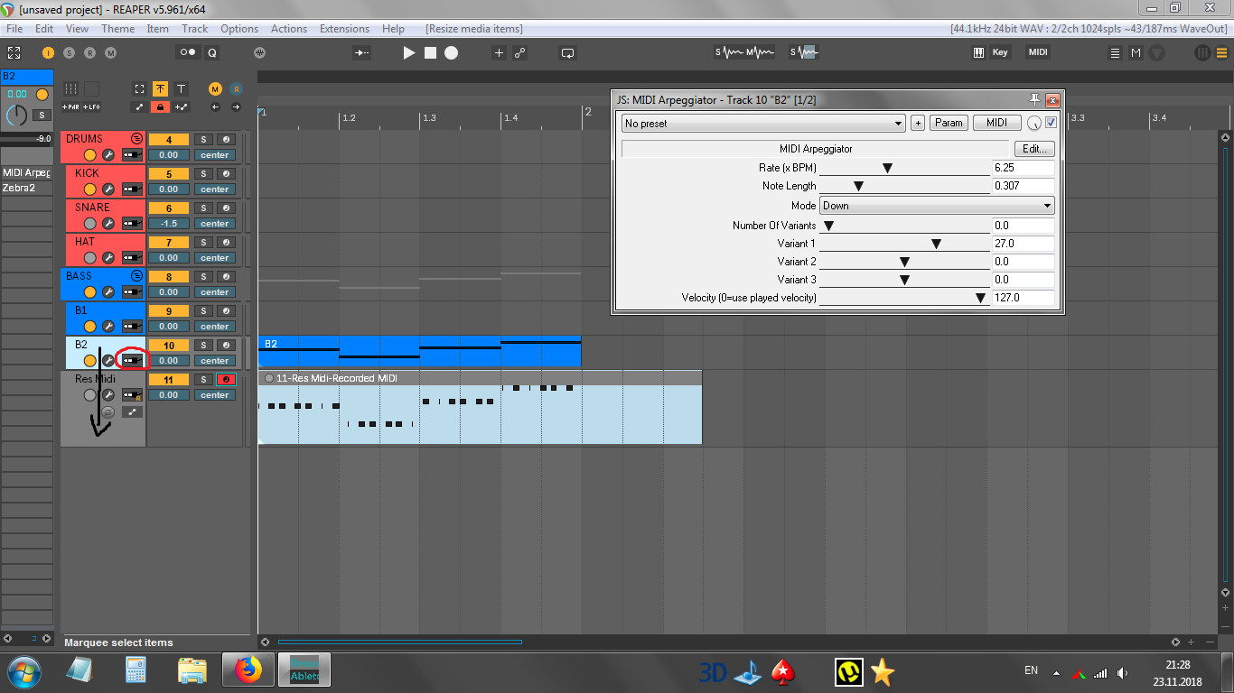This screenshot has height=693, width=1234.
Task: Open routing plug icon on KICK track
Action: [x=132, y=189]
